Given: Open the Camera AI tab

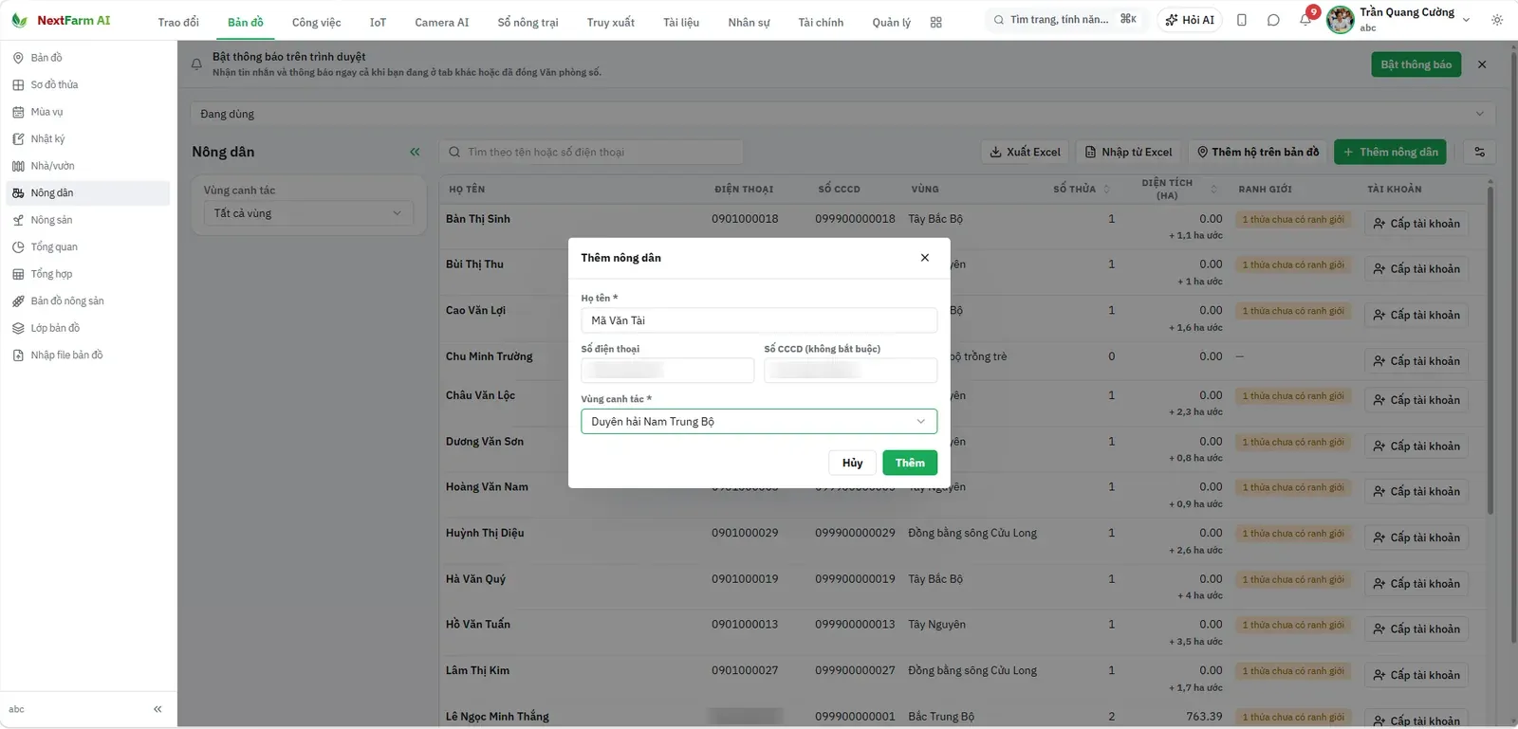Looking at the screenshot, I should click(441, 23).
